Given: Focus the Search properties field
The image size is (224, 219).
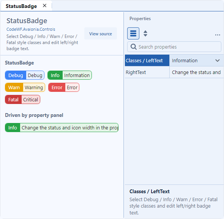Looking at the screenshot, I should click(x=174, y=47).
